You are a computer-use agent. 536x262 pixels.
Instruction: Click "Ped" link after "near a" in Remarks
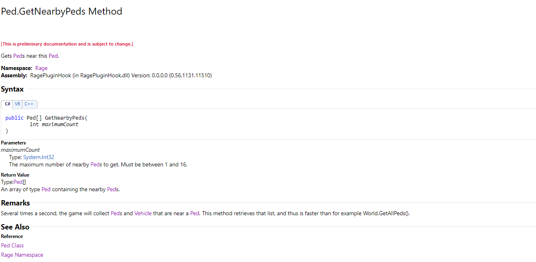(195, 213)
